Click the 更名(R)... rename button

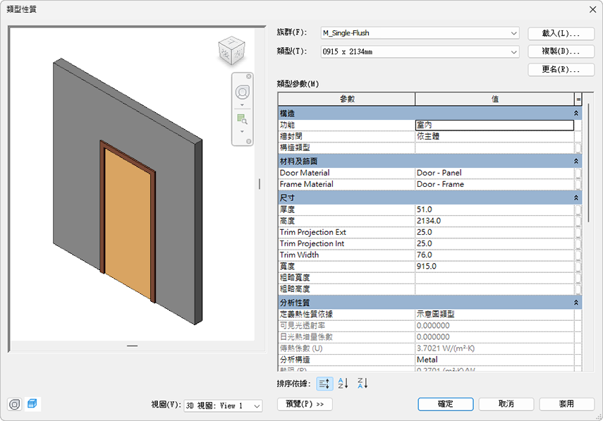point(561,70)
